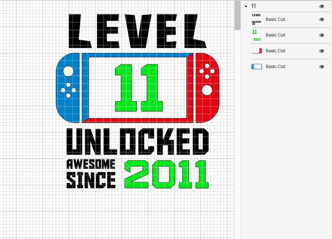Toggle visibility of the green numbers layer
Screen dimensions: 332x239
click(322, 35)
